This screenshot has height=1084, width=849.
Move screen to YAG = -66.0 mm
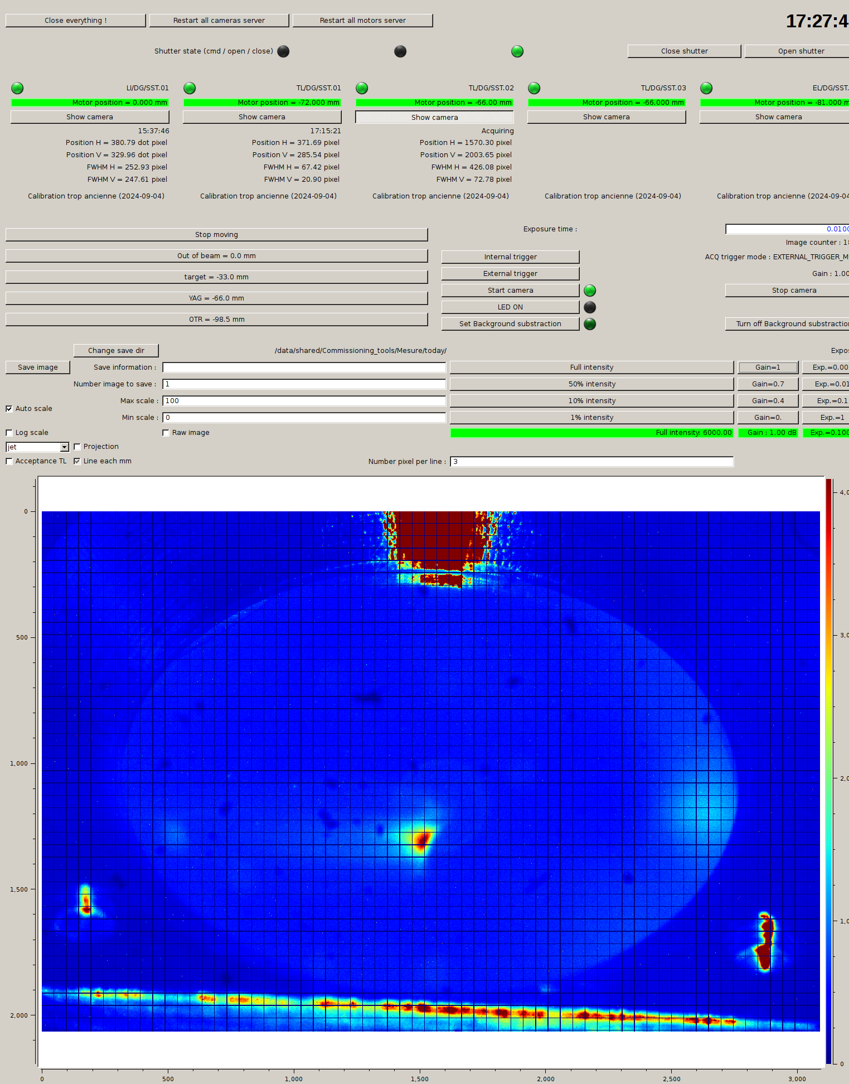tap(216, 298)
